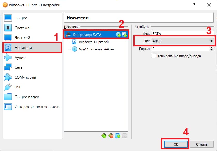Close the Настройки dialog window

tap(209, 5)
